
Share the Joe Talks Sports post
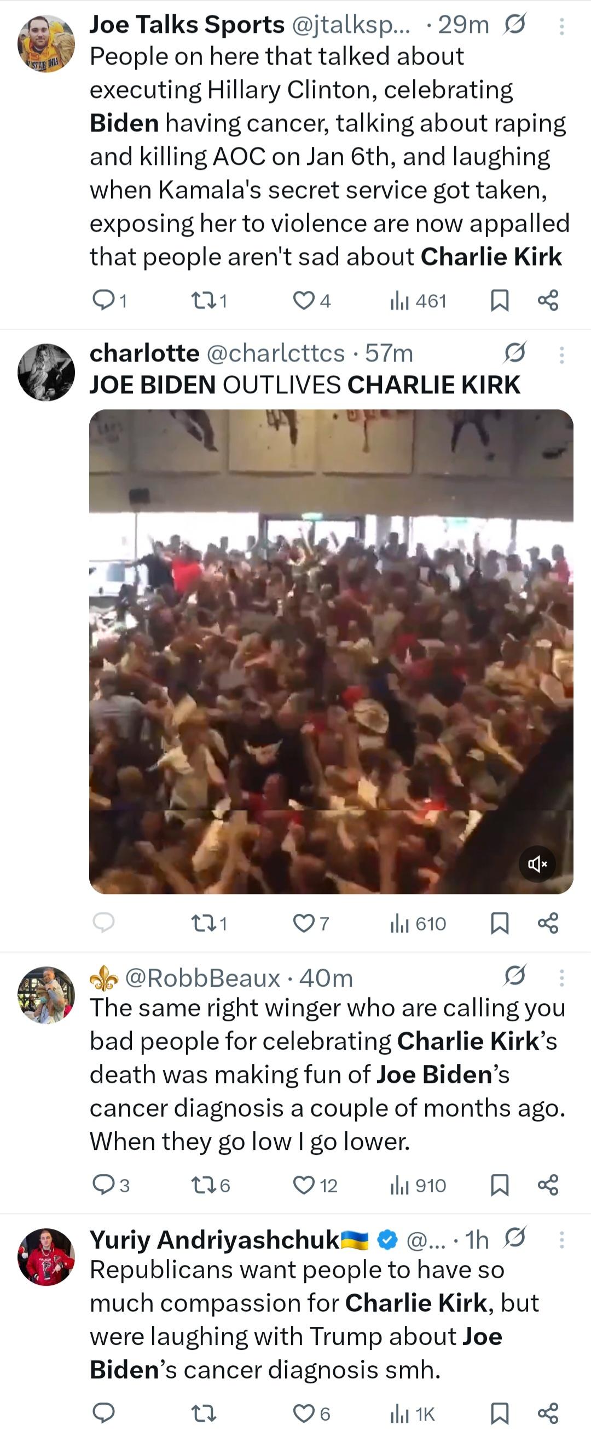pyautogui.click(x=548, y=301)
